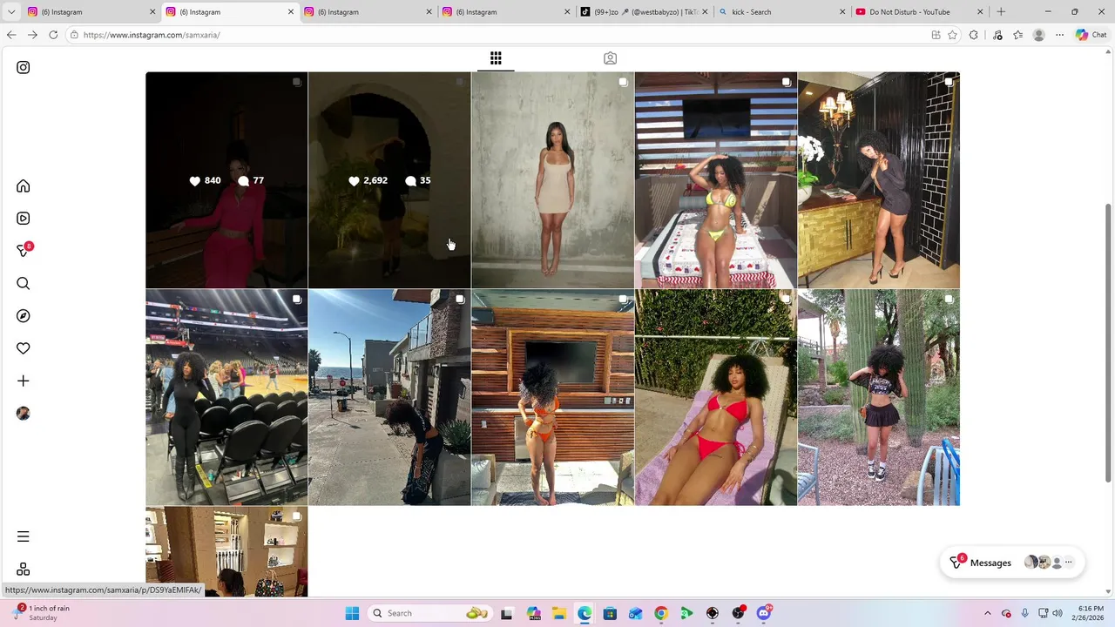Open the archway post with 2,692 likes
This screenshot has height=627, width=1115.
click(389, 179)
